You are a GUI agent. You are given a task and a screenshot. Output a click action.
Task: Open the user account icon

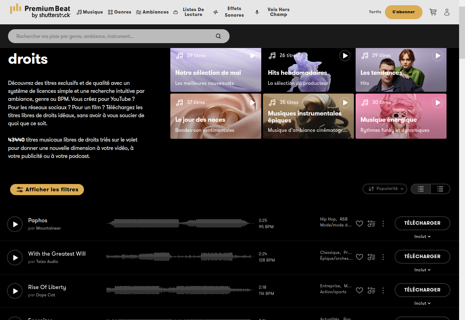pos(447,12)
